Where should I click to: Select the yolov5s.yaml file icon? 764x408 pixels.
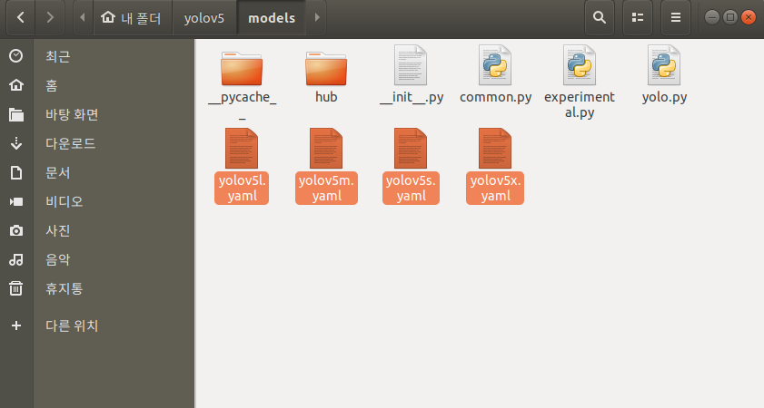(x=411, y=149)
